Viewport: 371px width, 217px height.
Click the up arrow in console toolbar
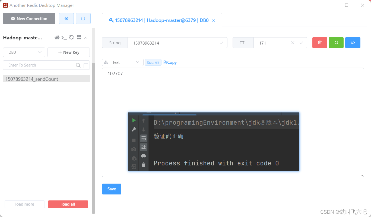144,121
